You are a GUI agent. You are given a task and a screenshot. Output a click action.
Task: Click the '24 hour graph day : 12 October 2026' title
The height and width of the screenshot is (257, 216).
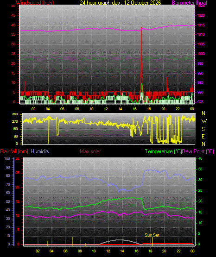(121, 3)
